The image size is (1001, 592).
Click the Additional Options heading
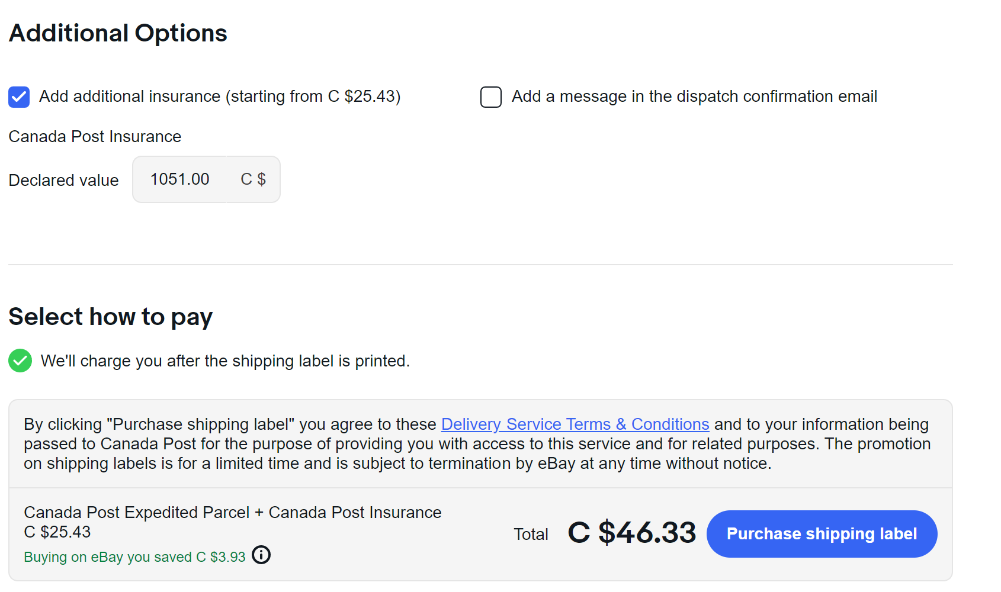(117, 33)
